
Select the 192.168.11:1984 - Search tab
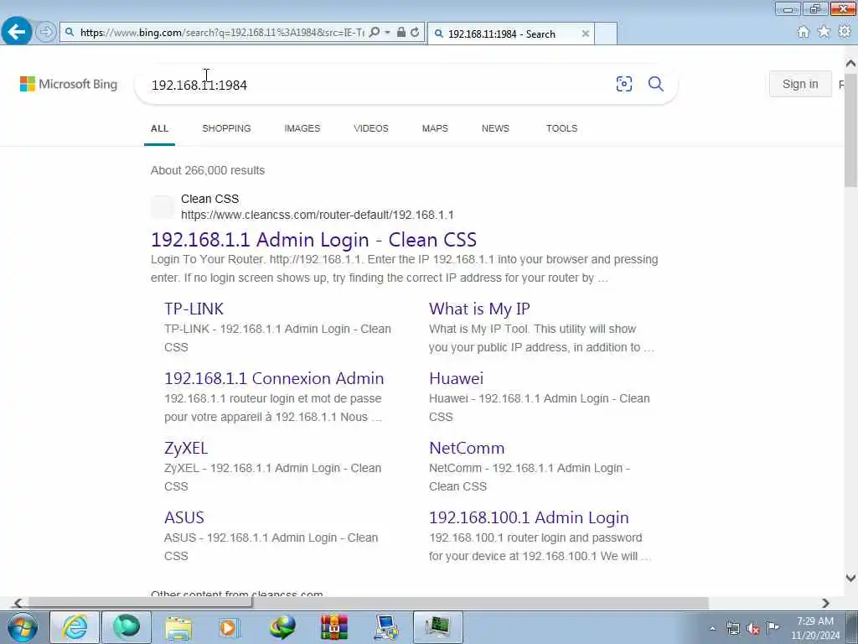point(510,34)
